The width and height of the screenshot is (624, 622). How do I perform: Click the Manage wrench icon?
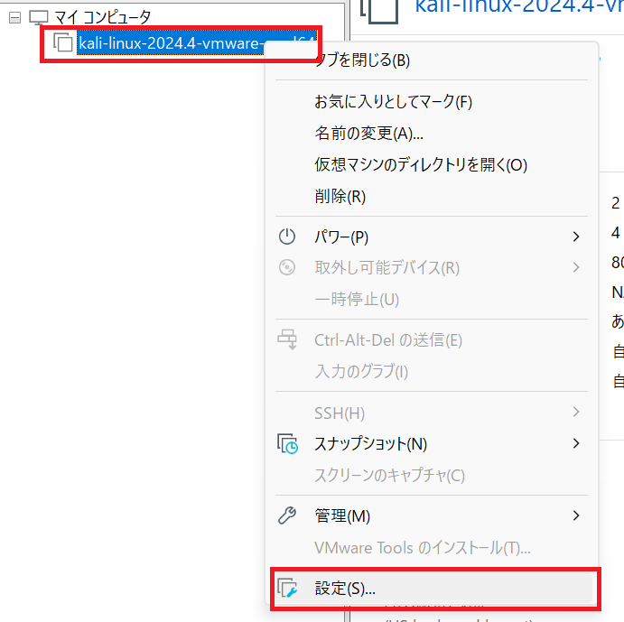(287, 516)
